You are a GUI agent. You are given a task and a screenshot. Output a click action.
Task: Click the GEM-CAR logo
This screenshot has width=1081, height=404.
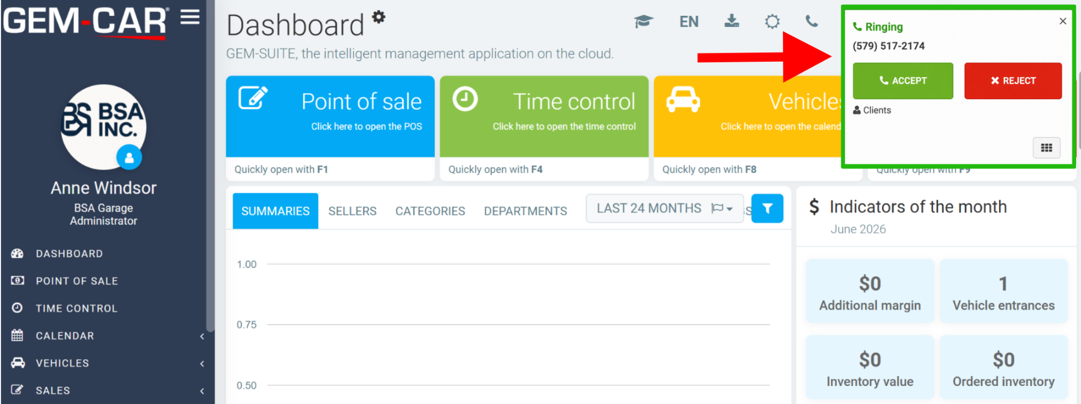[85, 22]
